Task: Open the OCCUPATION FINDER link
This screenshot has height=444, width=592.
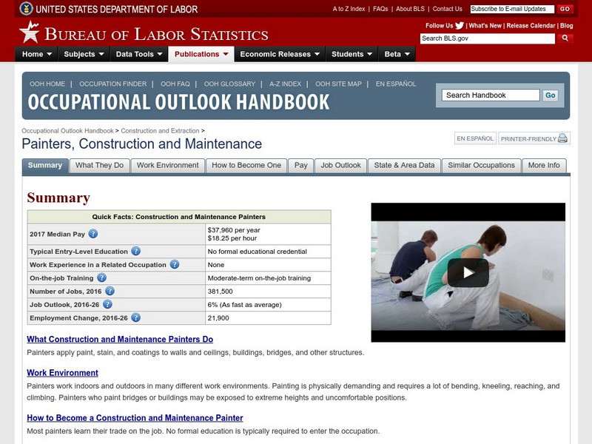Action: tap(113, 84)
